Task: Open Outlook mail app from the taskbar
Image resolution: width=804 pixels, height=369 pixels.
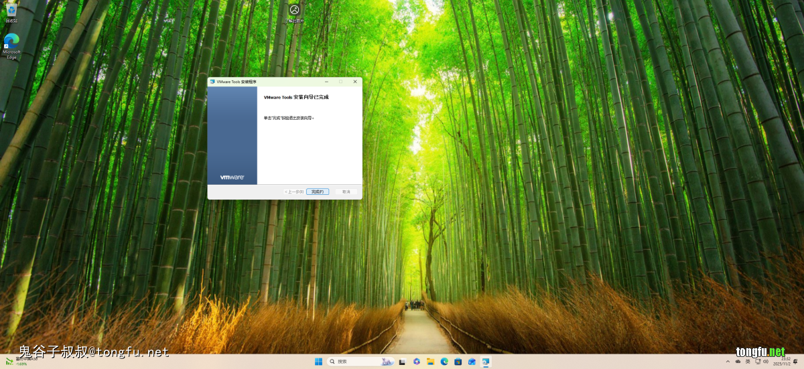Action: (472, 362)
